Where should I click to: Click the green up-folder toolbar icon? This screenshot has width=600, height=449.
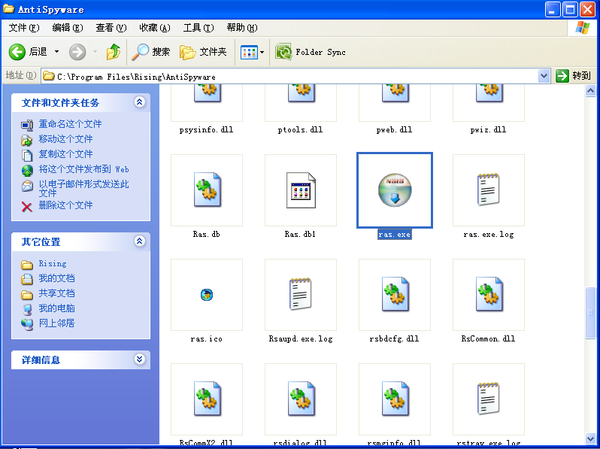[x=114, y=52]
